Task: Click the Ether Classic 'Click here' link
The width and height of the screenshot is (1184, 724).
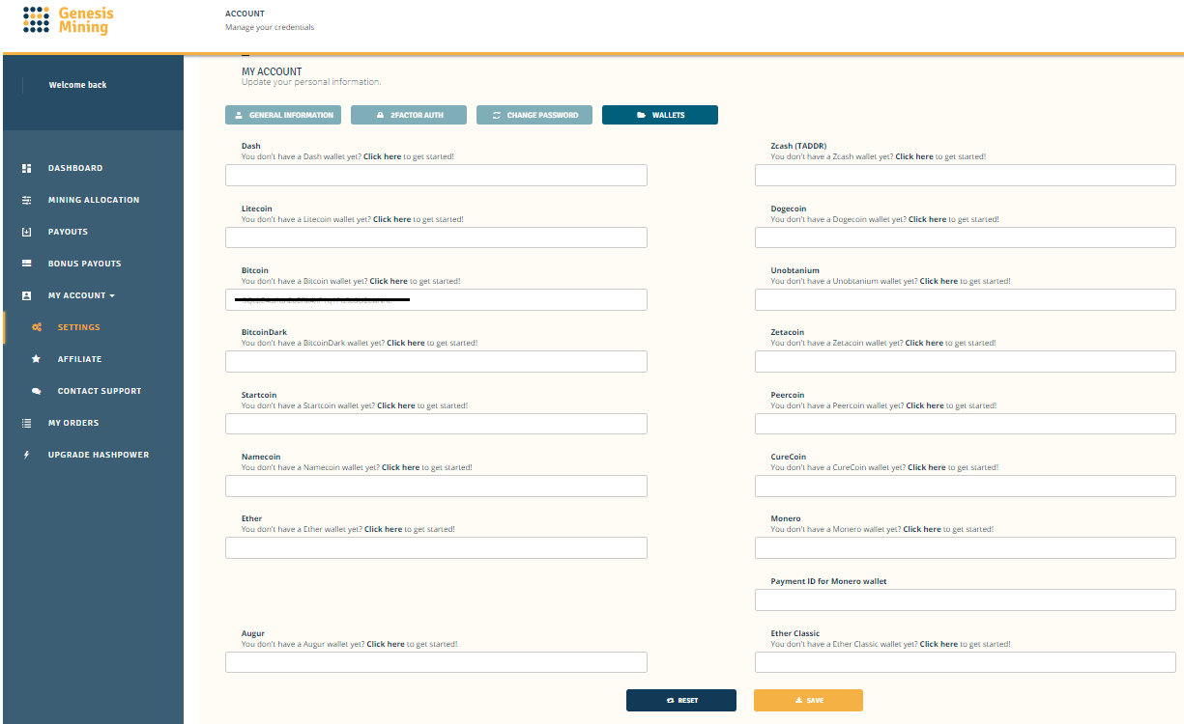Action: tap(939, 644)
